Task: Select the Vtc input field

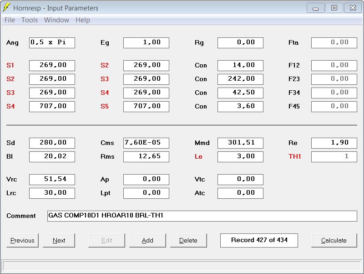Action: [240, 179]
